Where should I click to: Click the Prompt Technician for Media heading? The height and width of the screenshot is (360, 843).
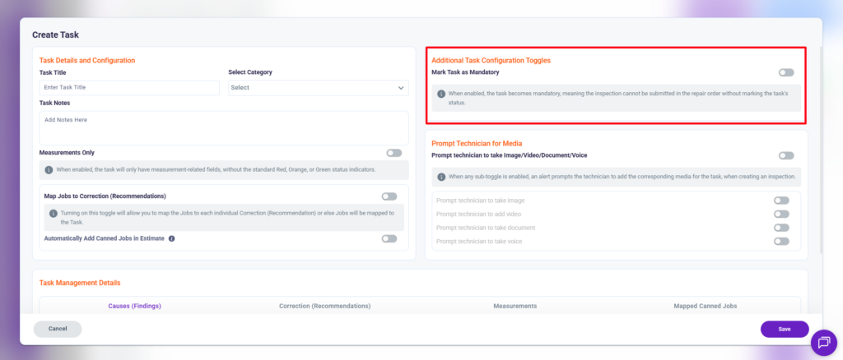point(477,143)
